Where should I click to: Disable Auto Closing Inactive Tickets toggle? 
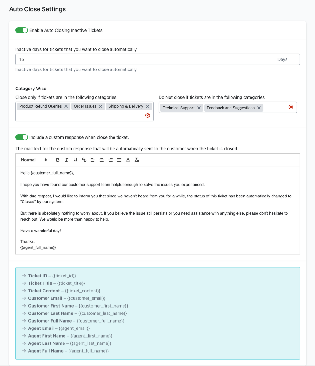click(x=22, y=30)
